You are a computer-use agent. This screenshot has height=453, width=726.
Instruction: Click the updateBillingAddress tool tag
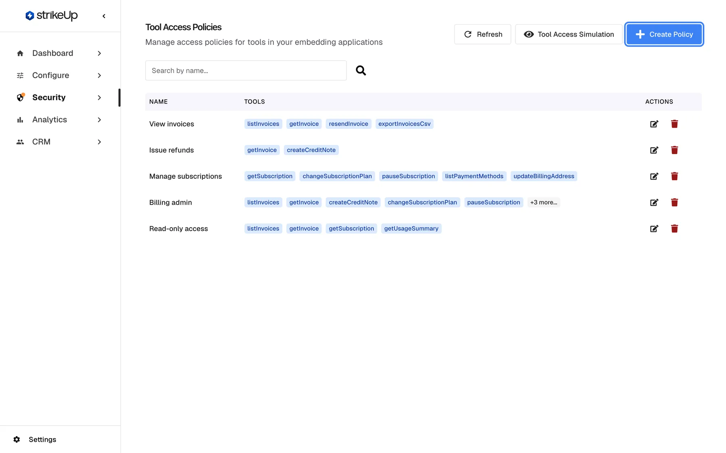(544, 176)
